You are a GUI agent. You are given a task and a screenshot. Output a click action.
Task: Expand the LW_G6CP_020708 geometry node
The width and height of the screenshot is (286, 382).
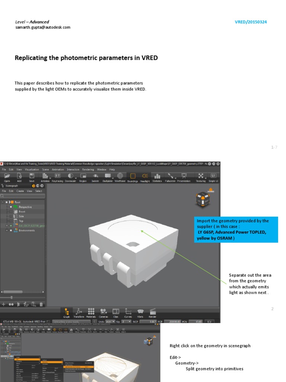click(x=7, y=226)
